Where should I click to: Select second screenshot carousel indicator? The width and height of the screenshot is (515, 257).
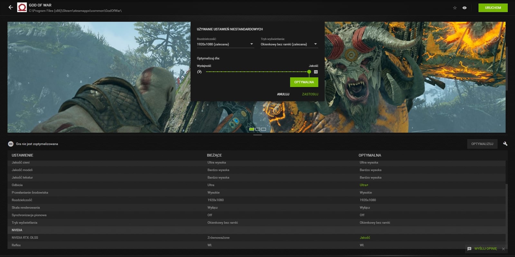pyautogui.click(x=257, y=129)
